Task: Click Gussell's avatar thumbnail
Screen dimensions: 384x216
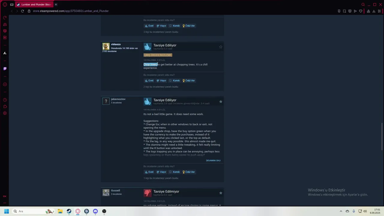Action: pos(106,193)
